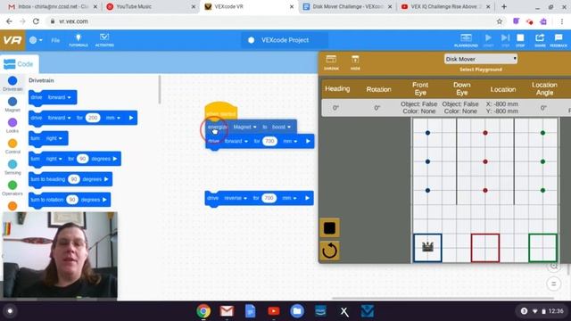The width and height of the screenshot is (571, 321).
Task: Click play arrow on drive forward 700 block
Action: tap(308, 141)
